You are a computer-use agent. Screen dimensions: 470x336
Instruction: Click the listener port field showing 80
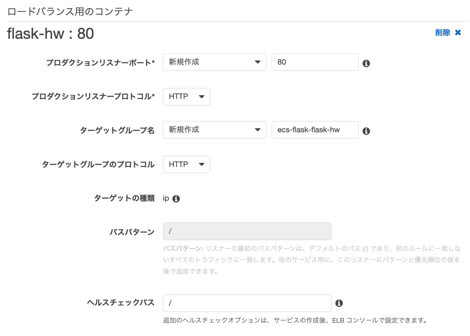[x=315, y=62]
